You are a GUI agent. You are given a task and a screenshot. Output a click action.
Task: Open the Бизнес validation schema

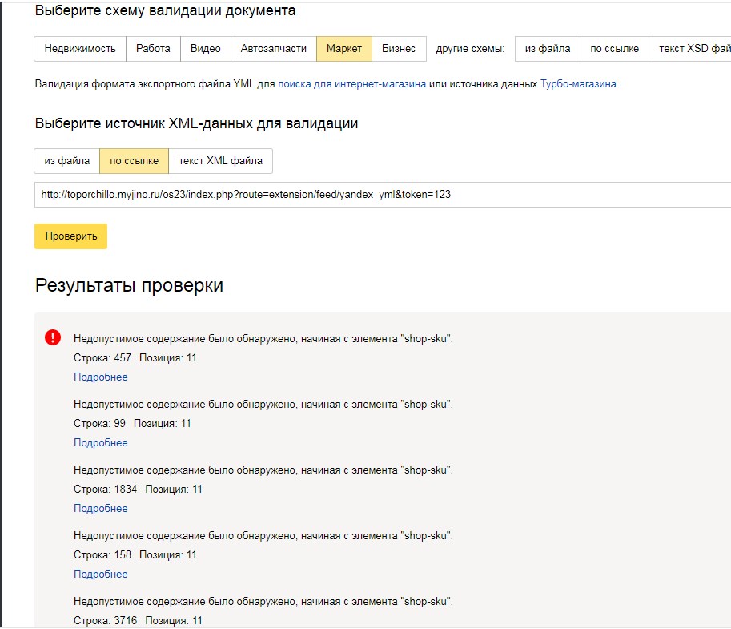[x=398, y=48]
